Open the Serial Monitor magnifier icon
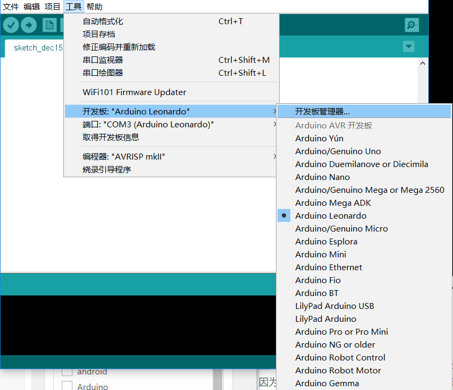Screen dimensions: 453x390 pos(411,25)
